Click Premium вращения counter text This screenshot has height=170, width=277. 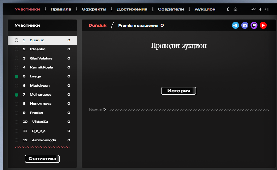tap(141, 25)
